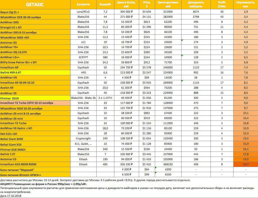Click the 356 330 ₽ price cell

click(126, 164)
